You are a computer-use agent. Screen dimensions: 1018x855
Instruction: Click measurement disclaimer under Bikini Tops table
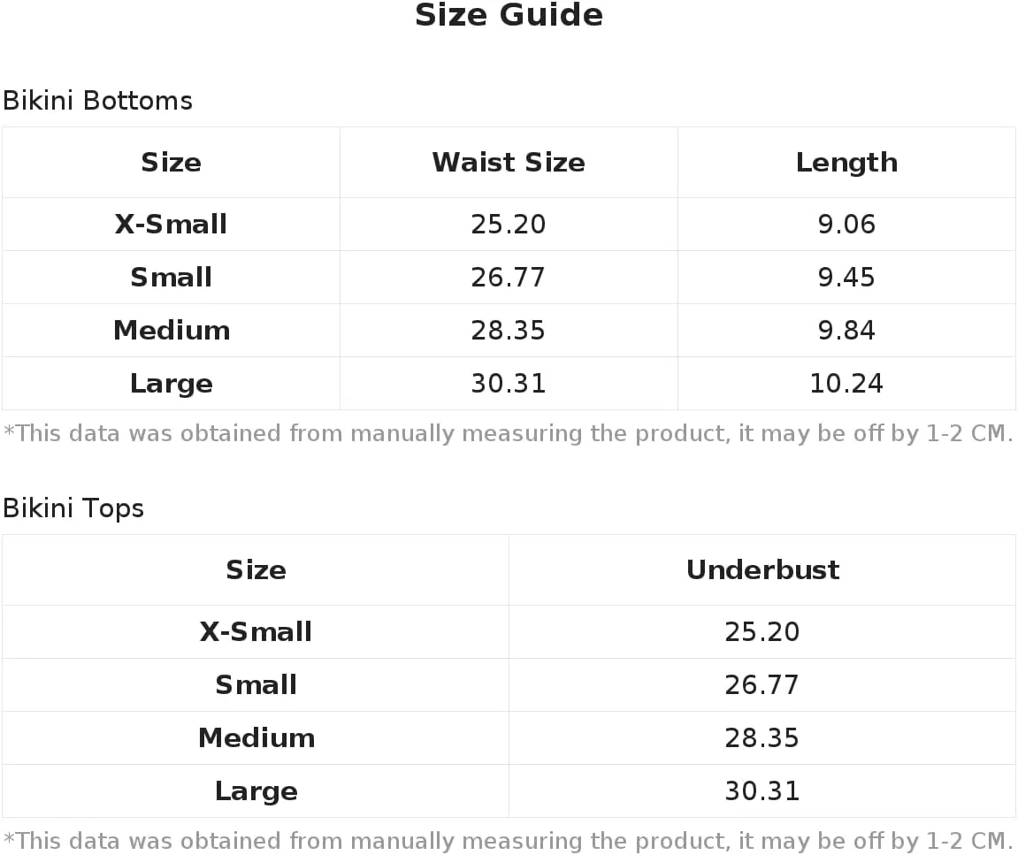pyautogui.click(x=509, y=841)
